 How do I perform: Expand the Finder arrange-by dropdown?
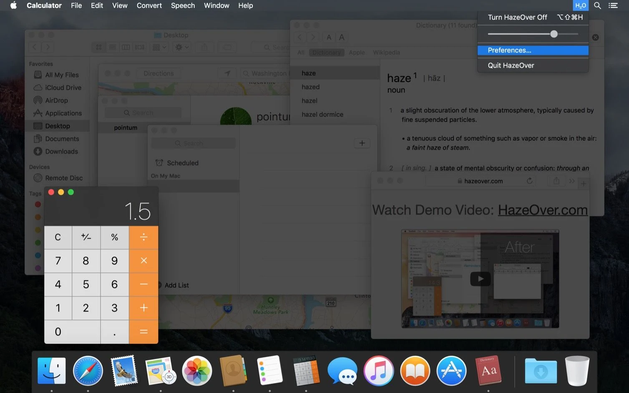pos(159,47)
